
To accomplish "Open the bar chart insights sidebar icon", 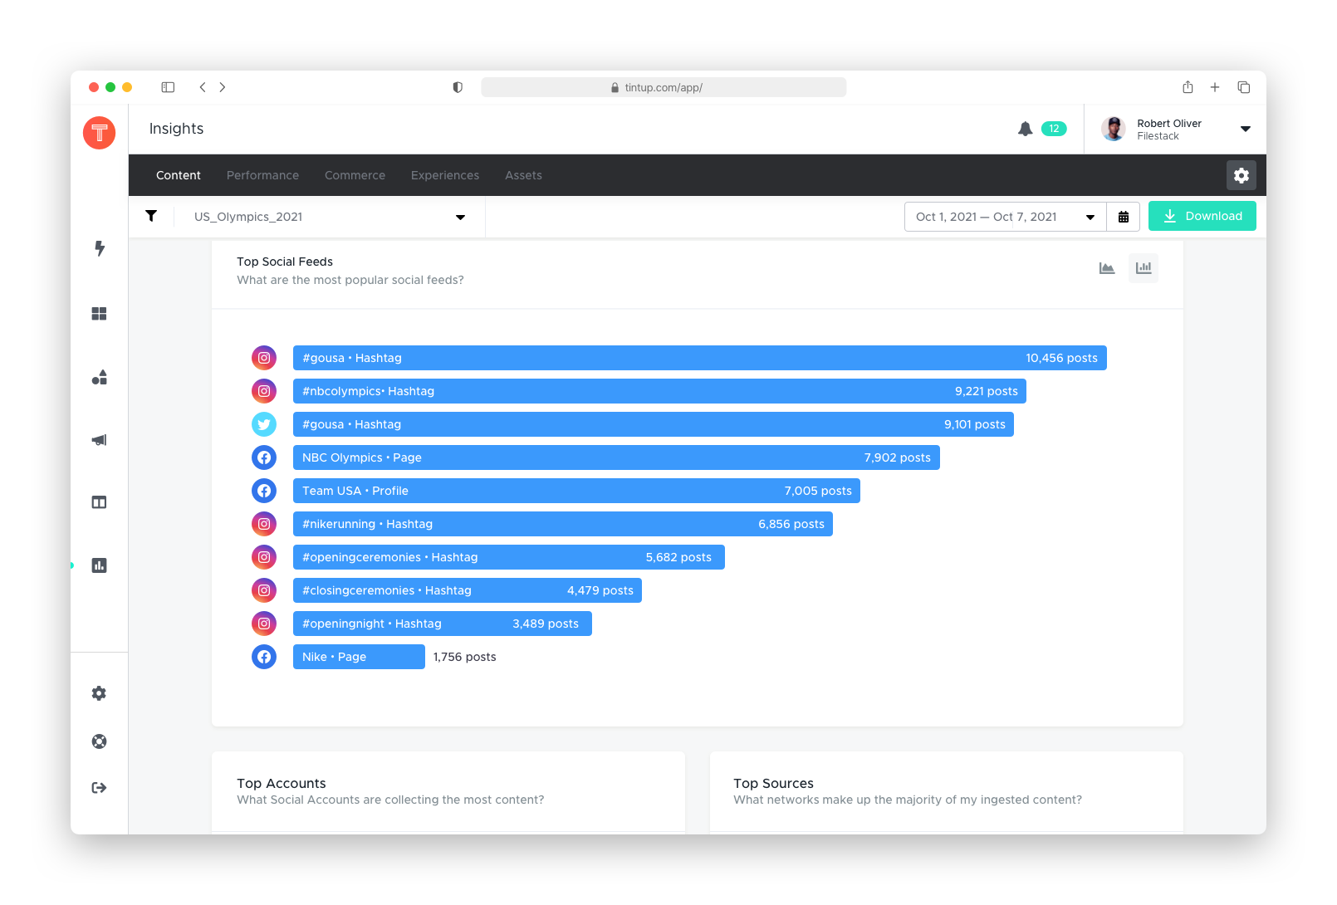I will [x=99, y=565].
